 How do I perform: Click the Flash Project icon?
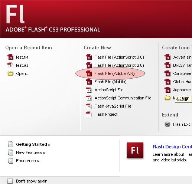89,114
